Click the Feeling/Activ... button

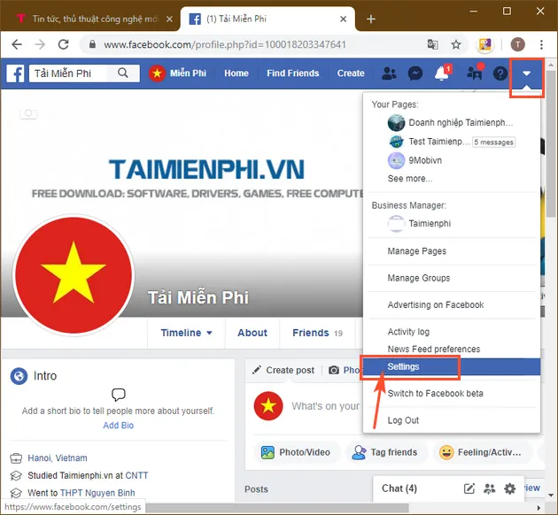point(481,452)
